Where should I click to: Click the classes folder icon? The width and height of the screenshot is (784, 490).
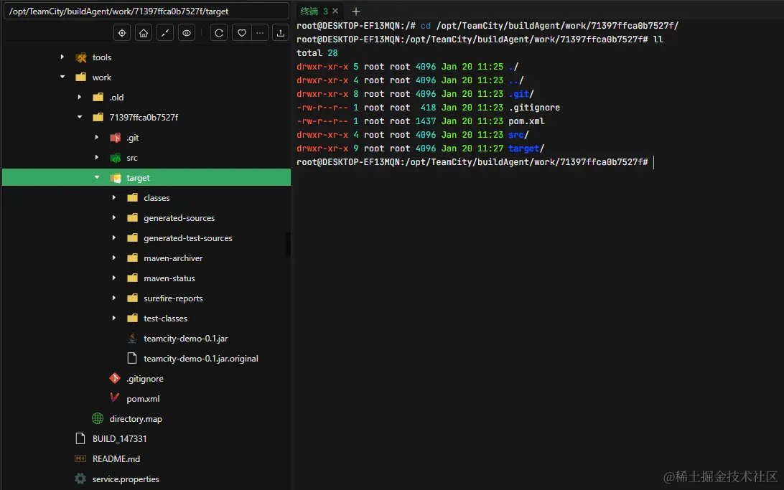pyautogui.click(x=133, y=198)
